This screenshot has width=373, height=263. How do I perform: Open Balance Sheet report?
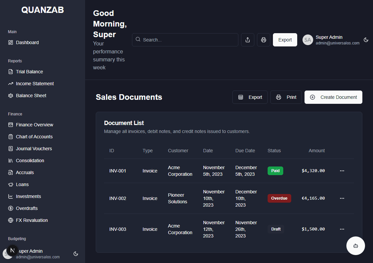coord(31,96)
